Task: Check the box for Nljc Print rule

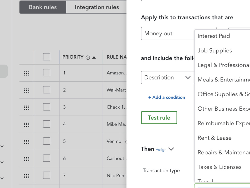Action: 46,175
